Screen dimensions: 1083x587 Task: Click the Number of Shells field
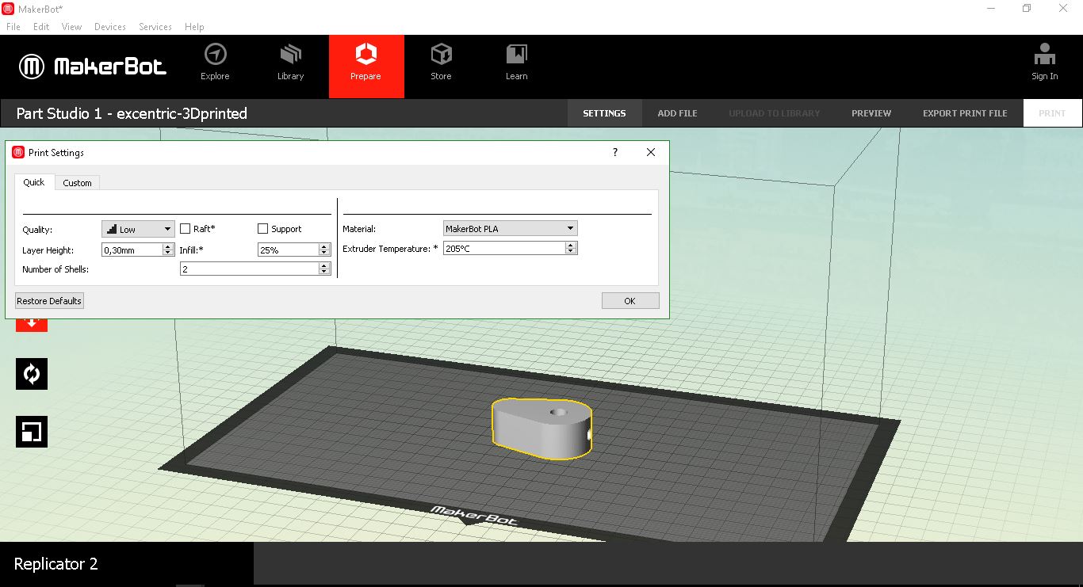(x=250, y=269)
